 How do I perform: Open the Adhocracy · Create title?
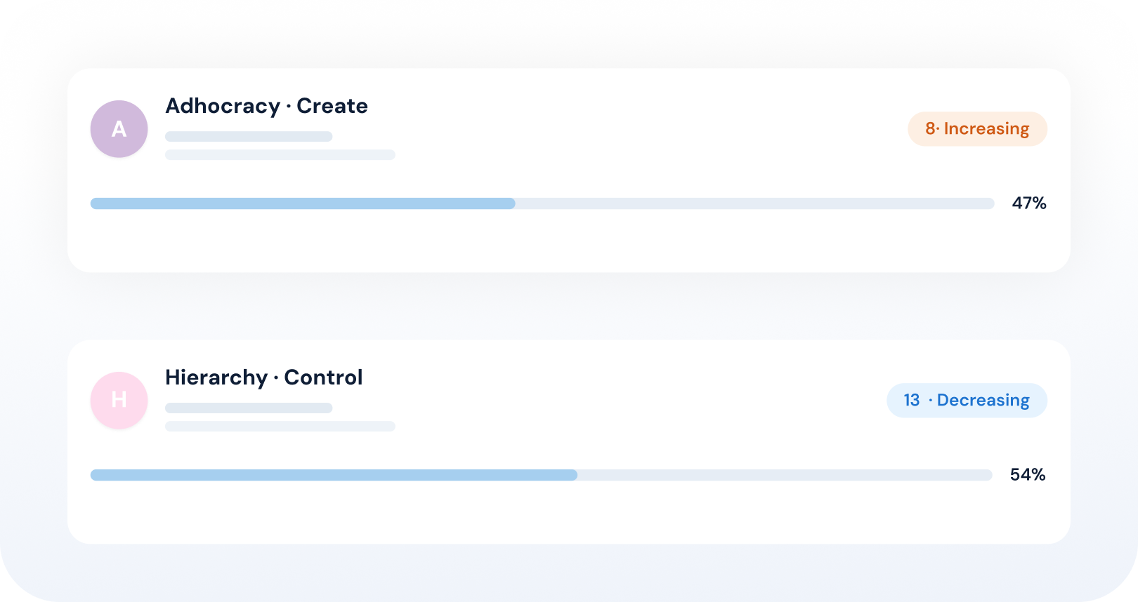tap(266, 106)
